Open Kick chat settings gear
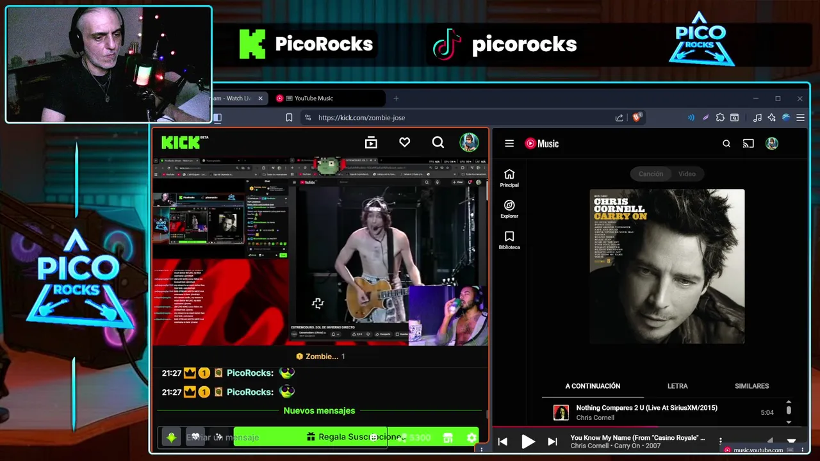Screen dimensions: 820x461 pyautogui.click(x=471, y=437)
